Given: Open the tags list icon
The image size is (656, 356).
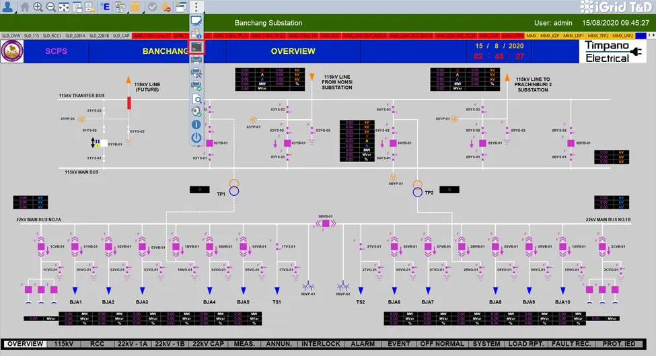Looking at the screenshot, I should (x=90, y=7).
